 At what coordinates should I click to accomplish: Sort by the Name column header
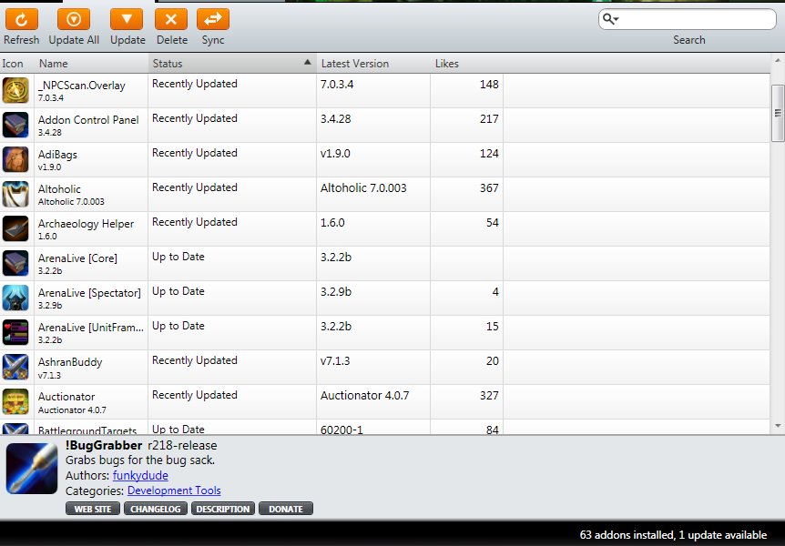click(91, 64)
